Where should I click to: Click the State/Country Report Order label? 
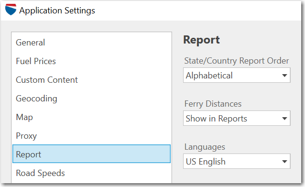point(237,61)
